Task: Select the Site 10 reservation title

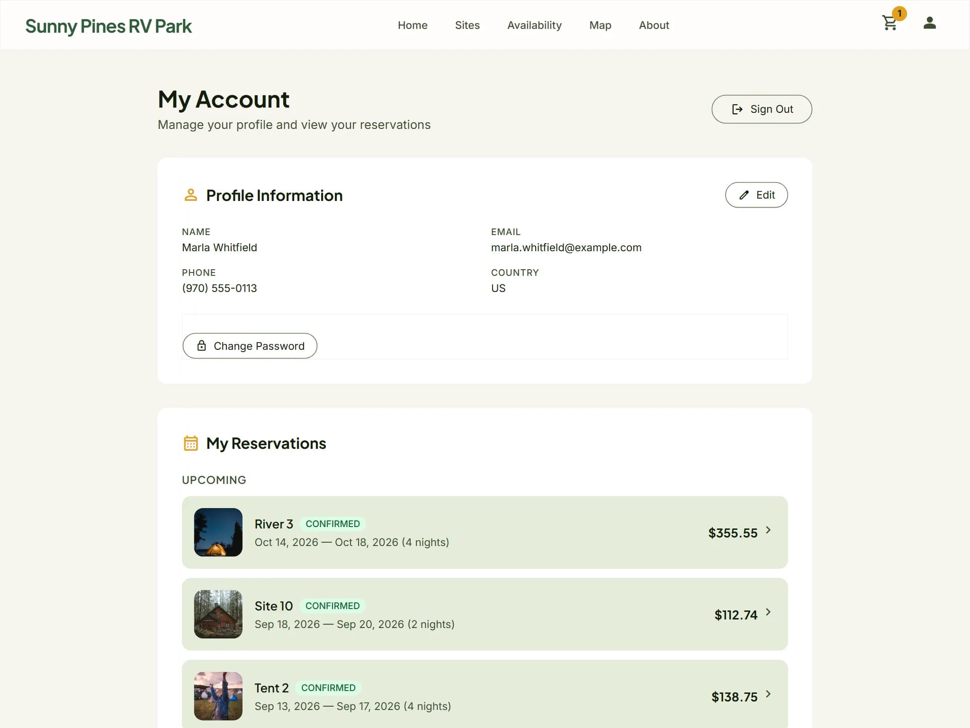Action: click(274, 606)
